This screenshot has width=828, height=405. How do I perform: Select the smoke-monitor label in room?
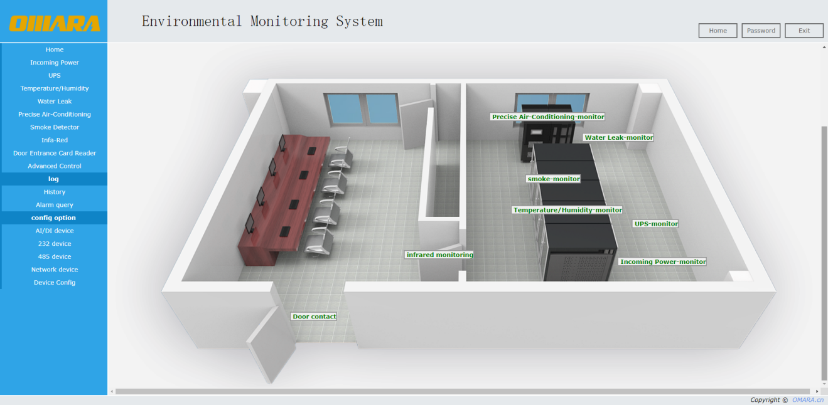[553, 179]
